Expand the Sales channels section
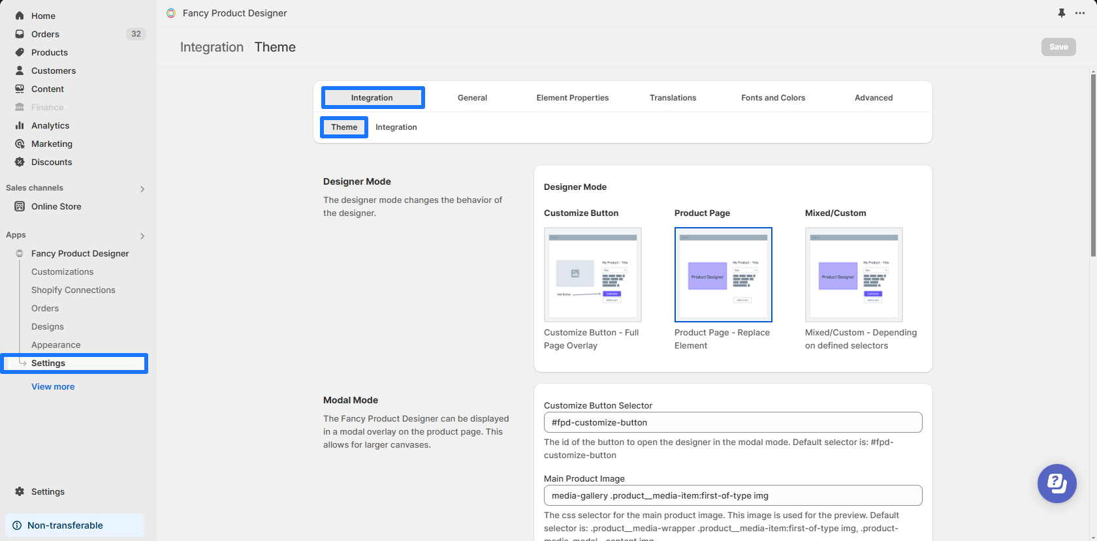 click(142, 189)
